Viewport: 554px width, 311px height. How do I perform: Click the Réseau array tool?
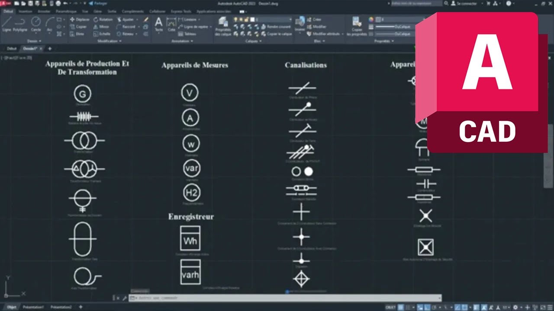click(125, 33)
